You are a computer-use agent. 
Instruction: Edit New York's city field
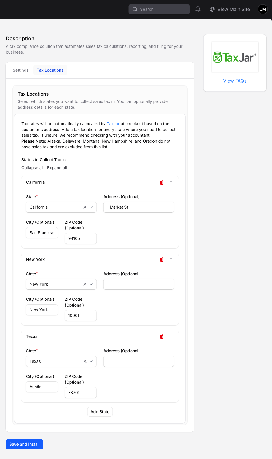point(42,310)
